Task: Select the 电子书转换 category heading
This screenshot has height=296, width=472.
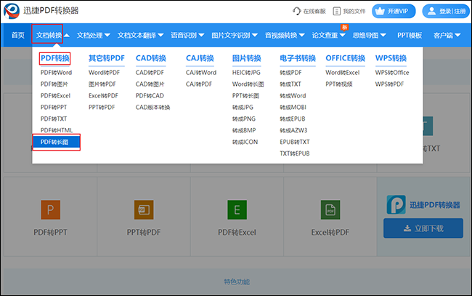Action: tap(298, 58)
